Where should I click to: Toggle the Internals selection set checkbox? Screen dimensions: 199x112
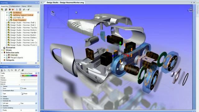[7, 55]
